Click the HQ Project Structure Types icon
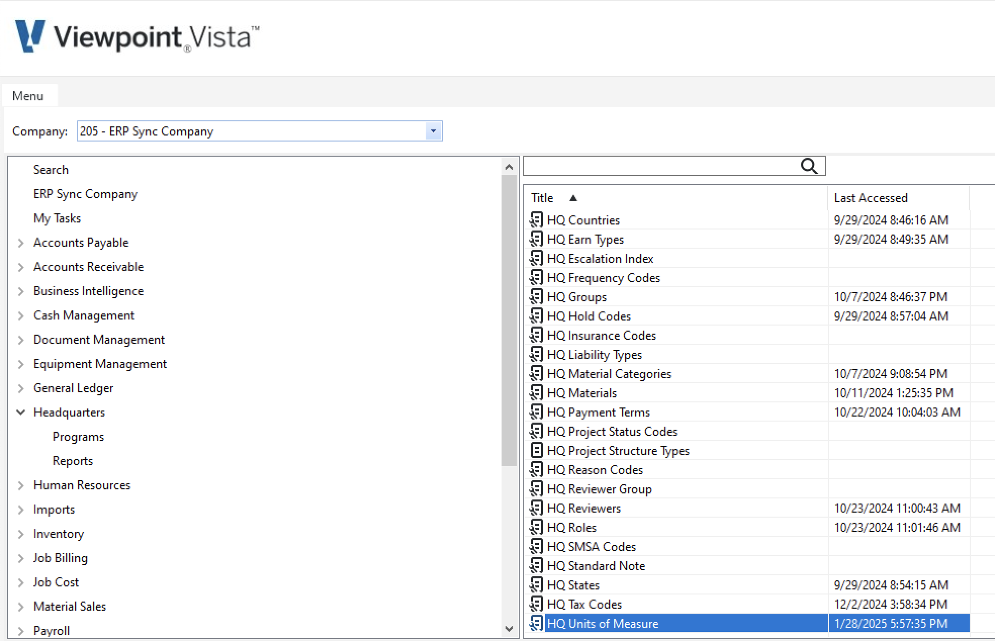Image resolution: width=995 pixels, height=641 pixels. click(x=537, y=450)
